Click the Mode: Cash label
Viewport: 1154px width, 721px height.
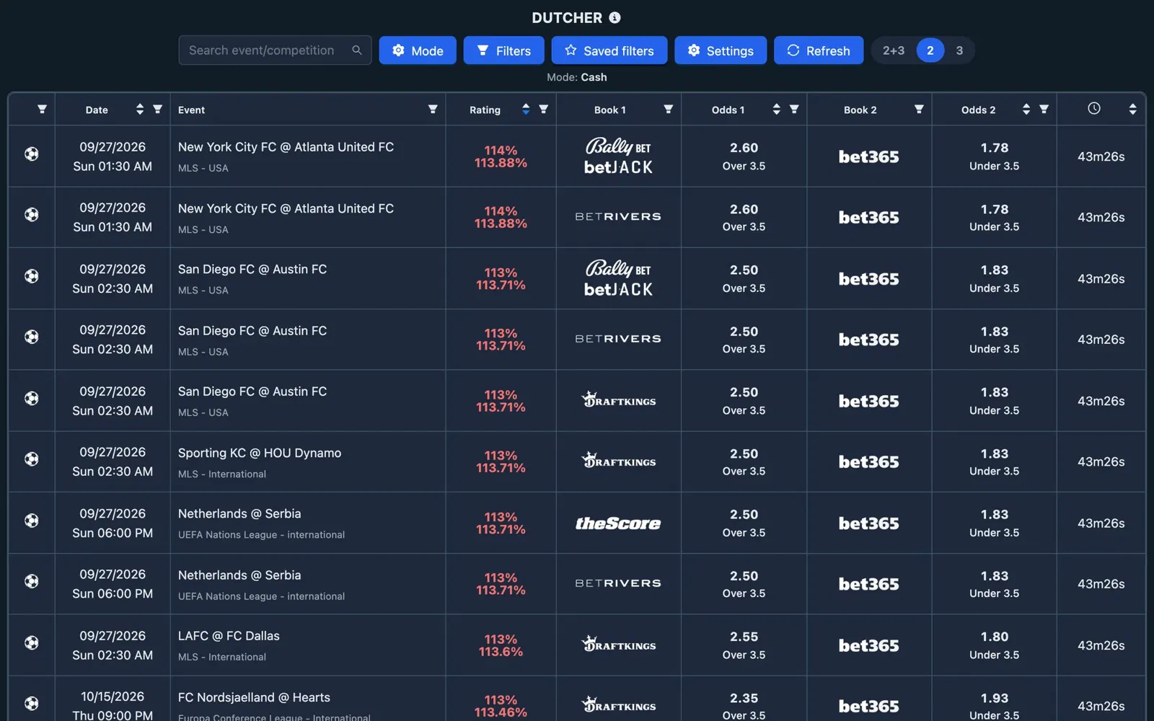577,77
